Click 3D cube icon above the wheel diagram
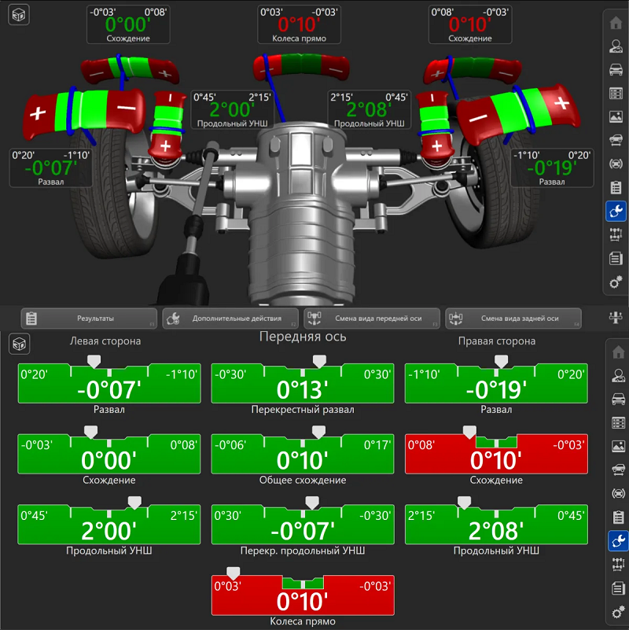 click(19, 14)
